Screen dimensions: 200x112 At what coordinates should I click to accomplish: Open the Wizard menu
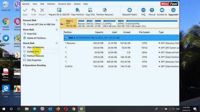[x=77, y=4]
